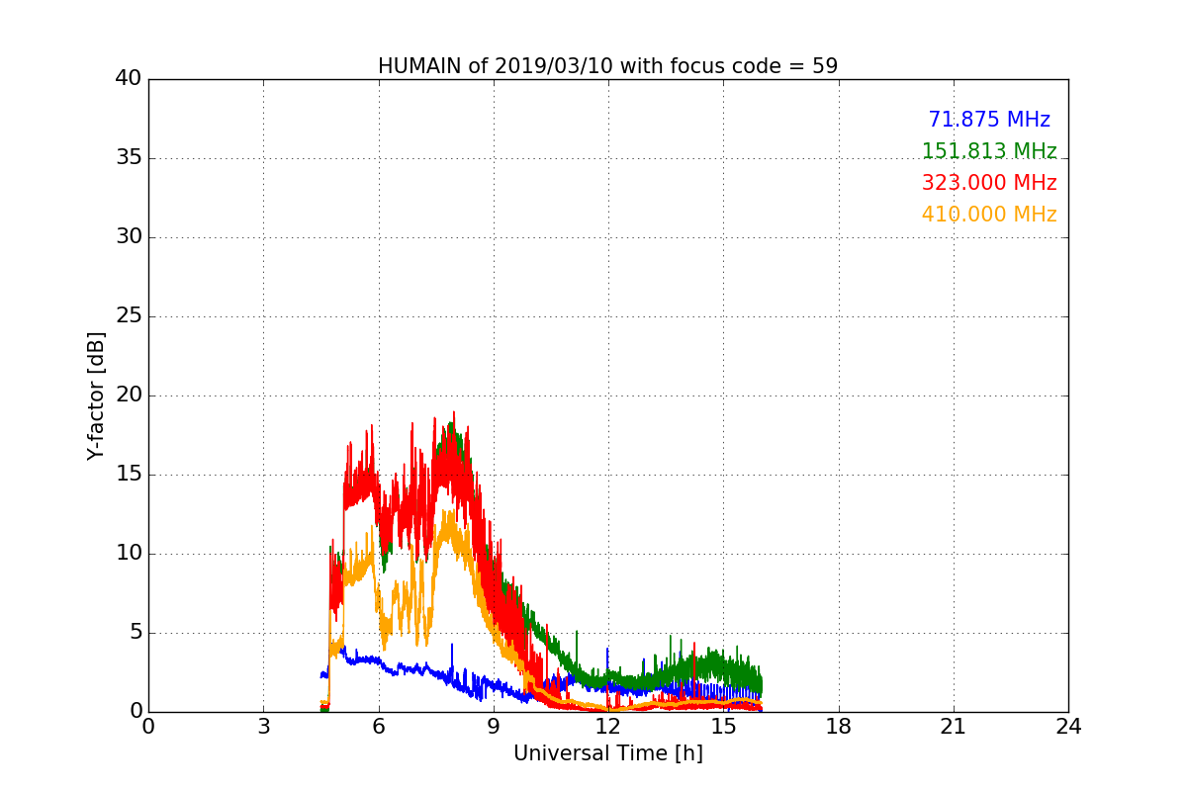Click the y-axis tick value 40
The width and height of the screenshot is (1187, 791).
pos(129,79)
